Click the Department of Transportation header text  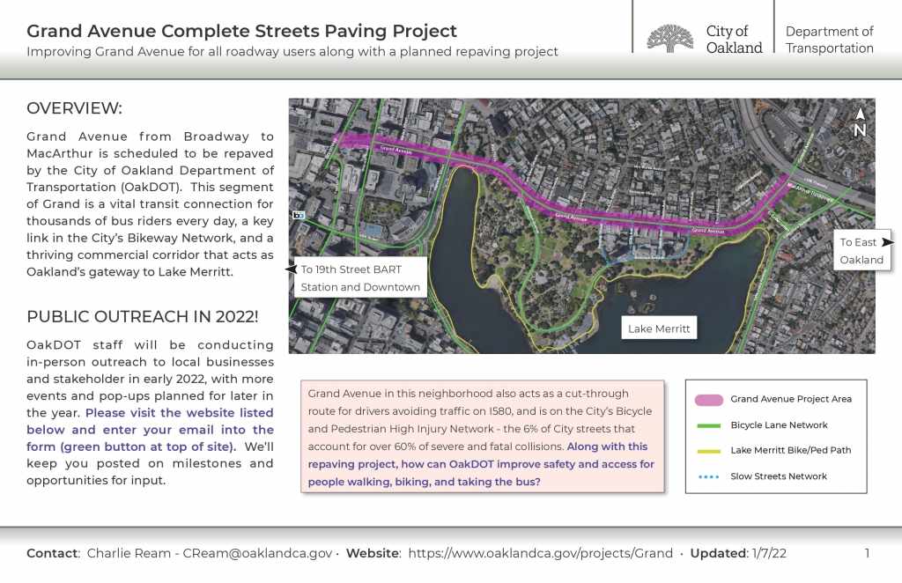pos(829,40)
